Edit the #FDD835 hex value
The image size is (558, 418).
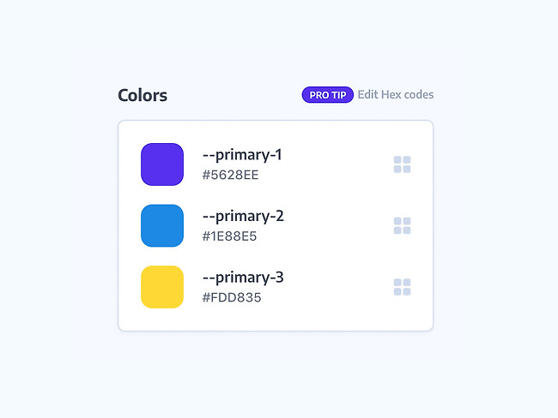click(x=232, y=297)
